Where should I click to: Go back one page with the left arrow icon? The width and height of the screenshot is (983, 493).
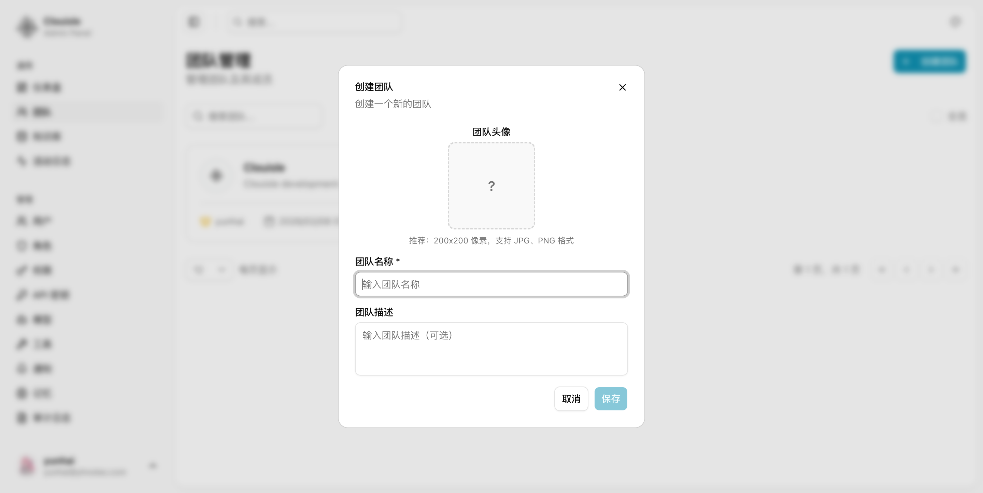907,270
